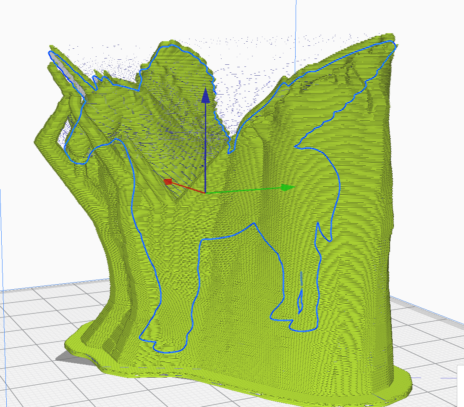Click the blue Z-axis arrow head

(x=205, y=95)
